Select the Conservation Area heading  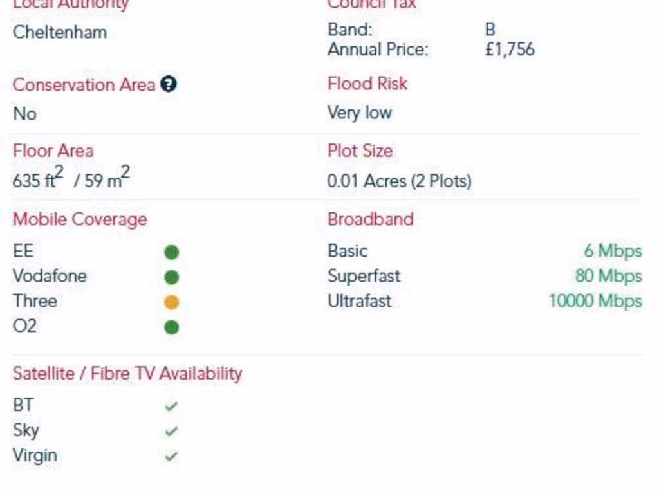84,85
